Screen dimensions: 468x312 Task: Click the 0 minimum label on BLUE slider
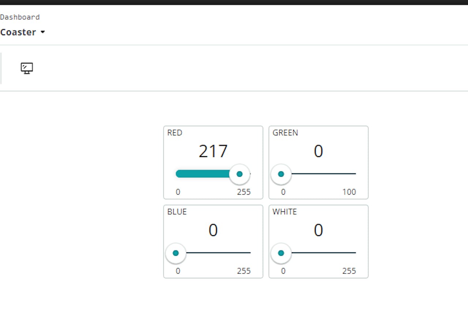click(x=178, y=271)
